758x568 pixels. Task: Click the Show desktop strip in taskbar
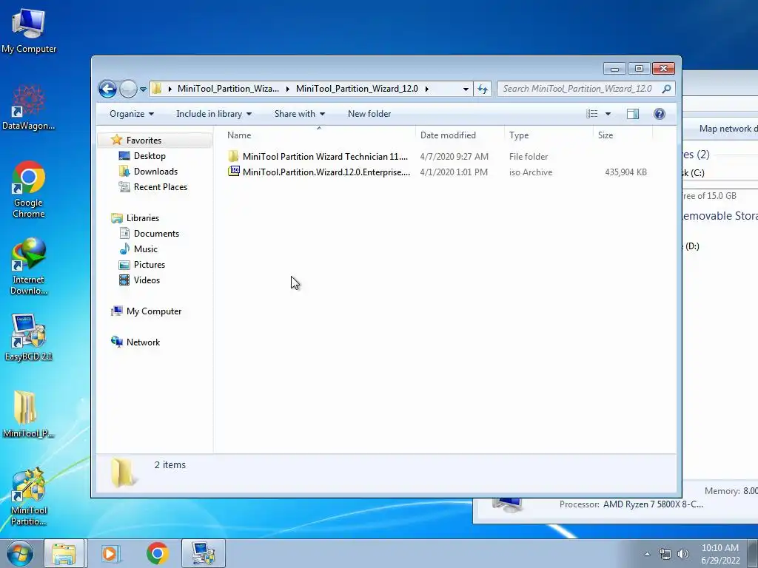pyautogui.click(x=753, y=553)
